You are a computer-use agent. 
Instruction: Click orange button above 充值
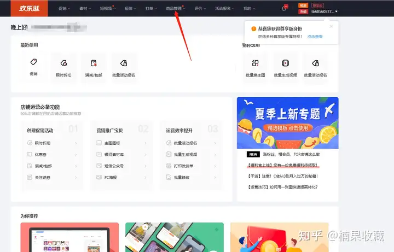[303, 5]
